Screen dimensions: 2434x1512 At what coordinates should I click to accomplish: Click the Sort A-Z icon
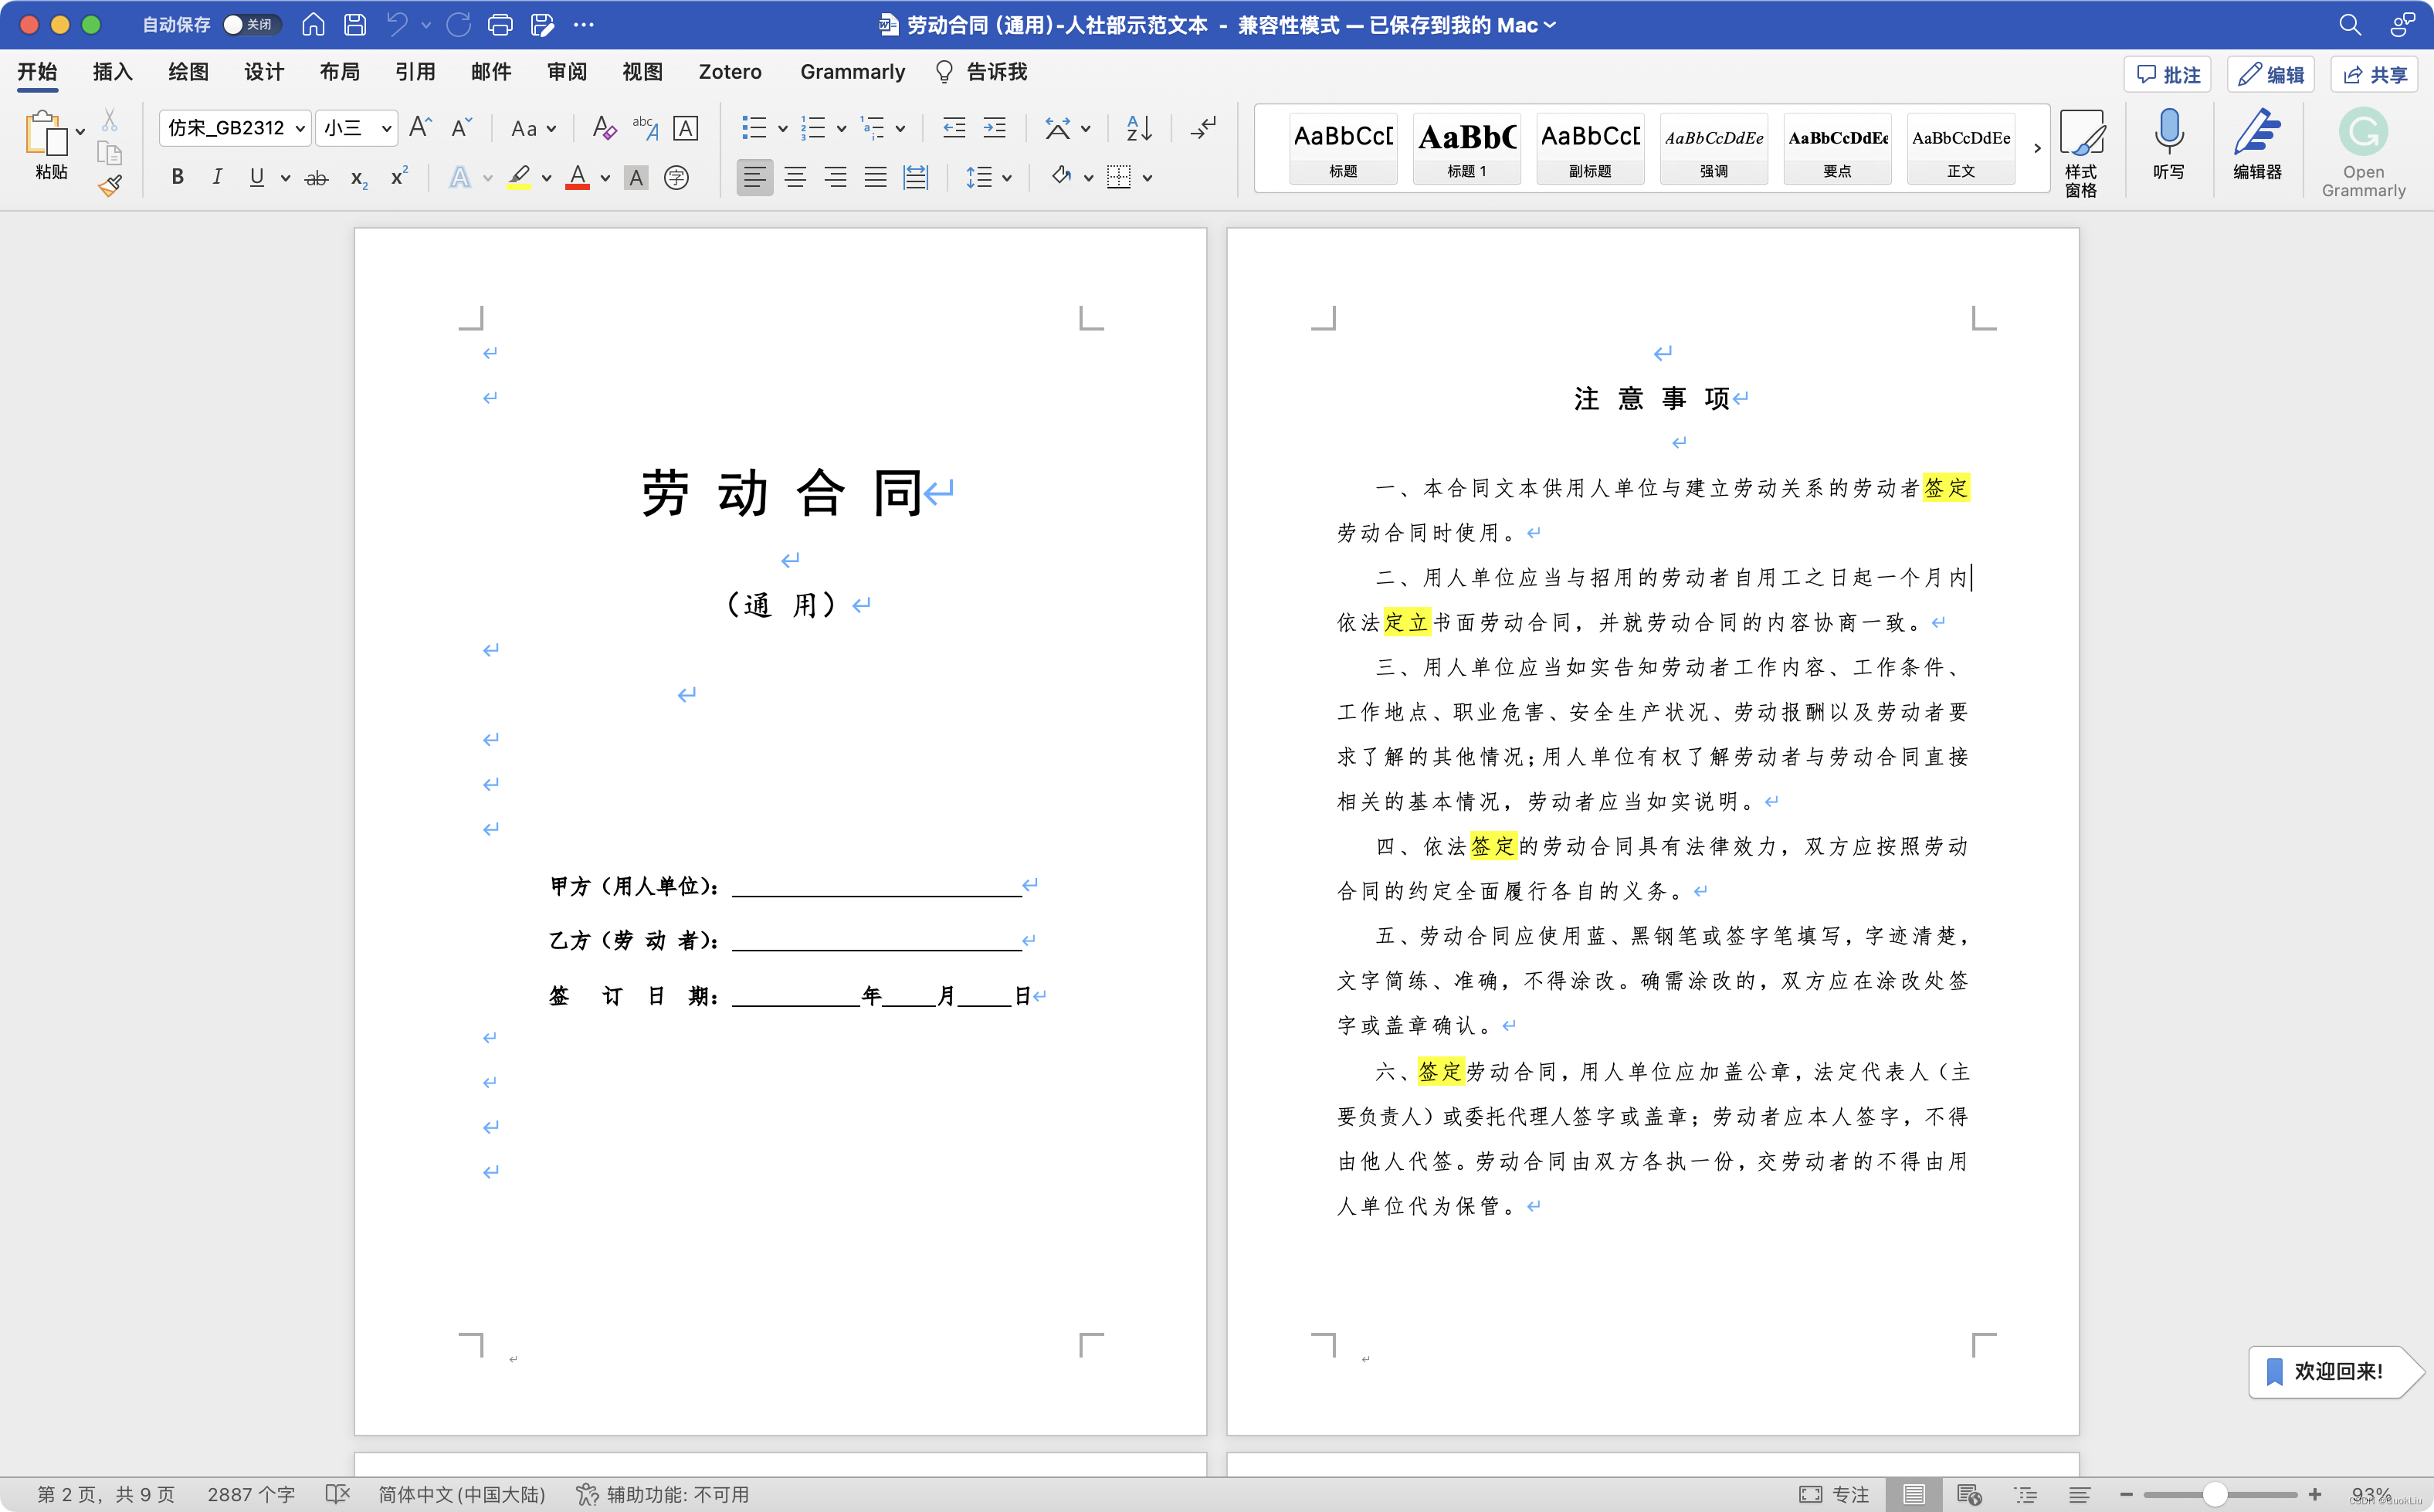tap(1139, 127)
